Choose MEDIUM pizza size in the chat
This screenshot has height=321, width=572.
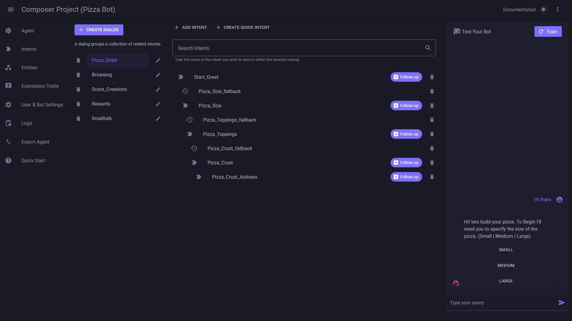point(506,265)
